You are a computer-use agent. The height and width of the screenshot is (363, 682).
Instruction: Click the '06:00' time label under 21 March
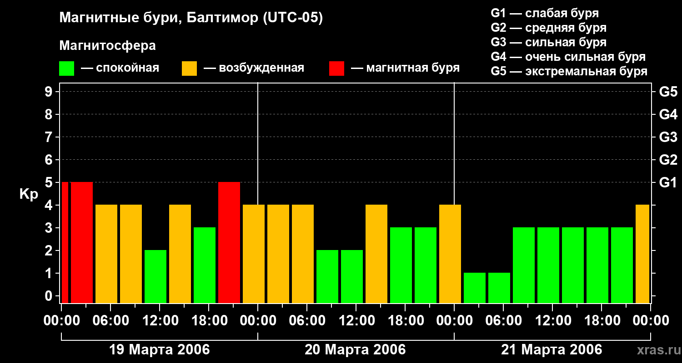[x=503, y=321]
